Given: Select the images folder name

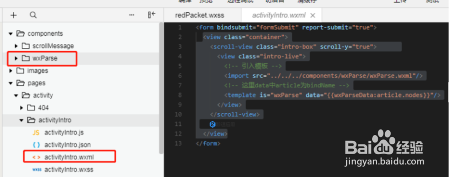Looking at the screenshot, I should click(x=38, y=71).
